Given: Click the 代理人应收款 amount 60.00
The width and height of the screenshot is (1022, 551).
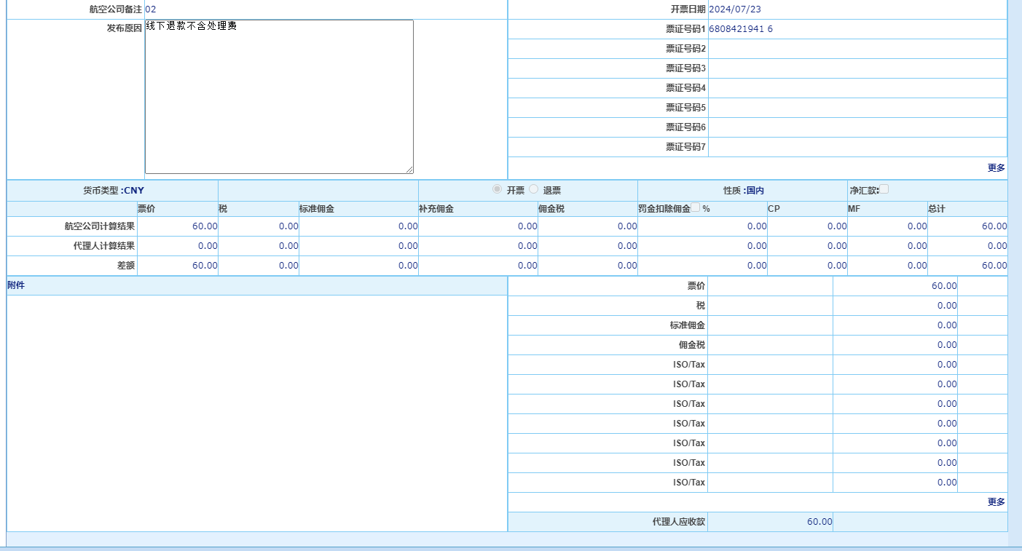Looking at the screenshot, I should 819,522.
